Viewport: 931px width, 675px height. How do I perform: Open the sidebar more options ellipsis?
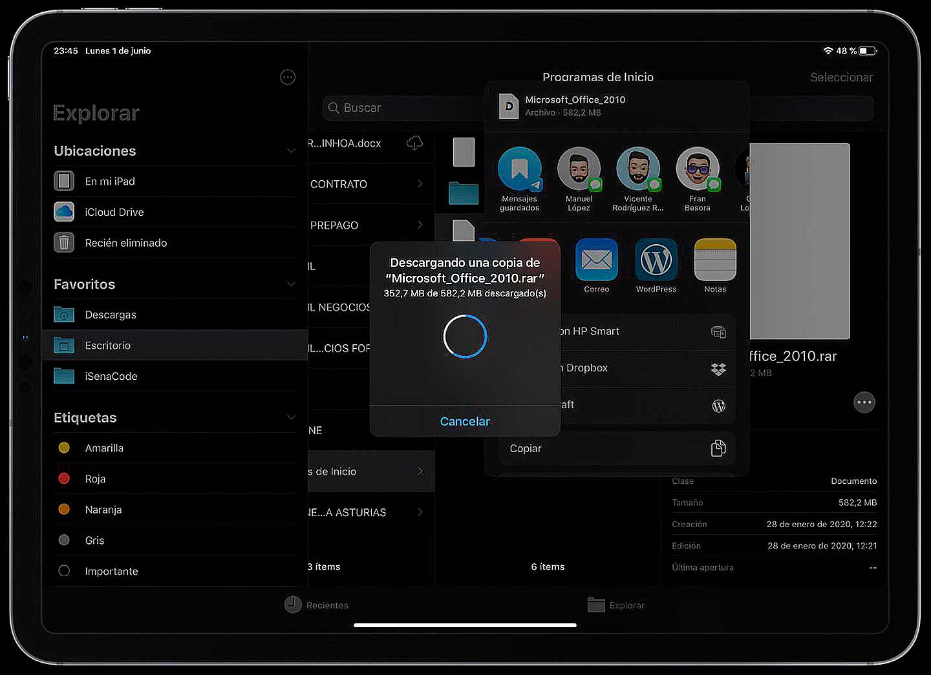coord(288,78)
